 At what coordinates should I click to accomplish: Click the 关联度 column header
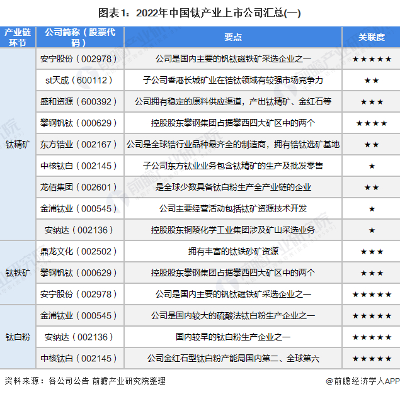tap(371, 37)
